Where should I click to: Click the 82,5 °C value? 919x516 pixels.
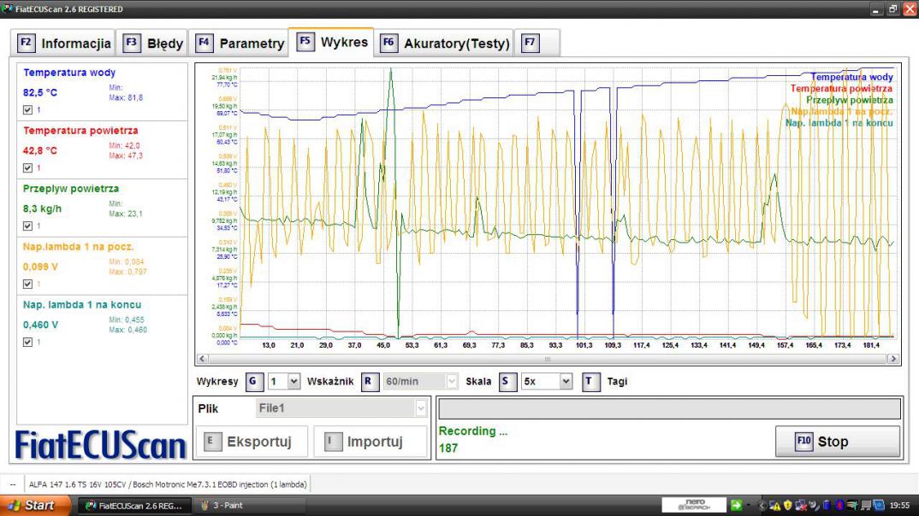point(40,92)
